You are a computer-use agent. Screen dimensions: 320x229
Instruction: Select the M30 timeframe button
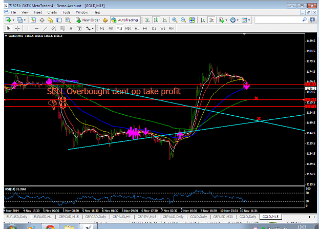point(128,28)
